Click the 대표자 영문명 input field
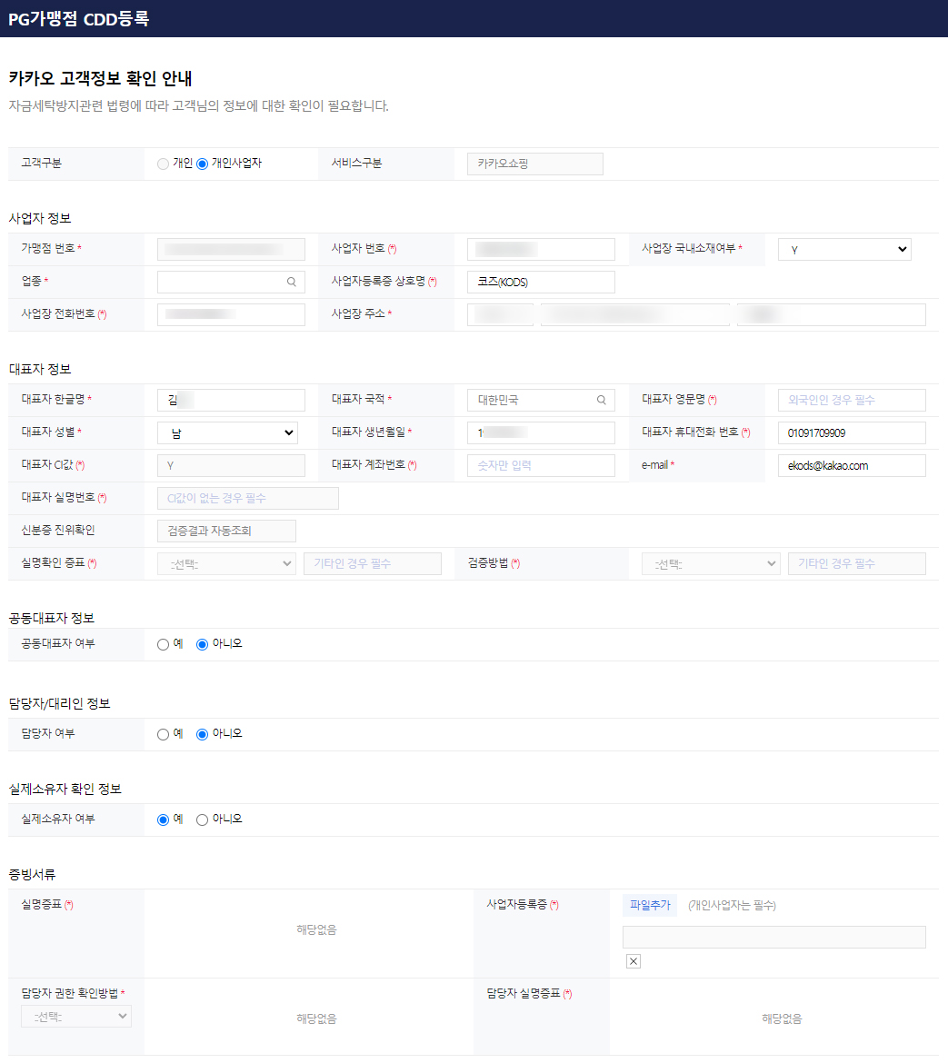Image resolution: width=948 pixels, height=1063 pixels. (x=852, y=400)
